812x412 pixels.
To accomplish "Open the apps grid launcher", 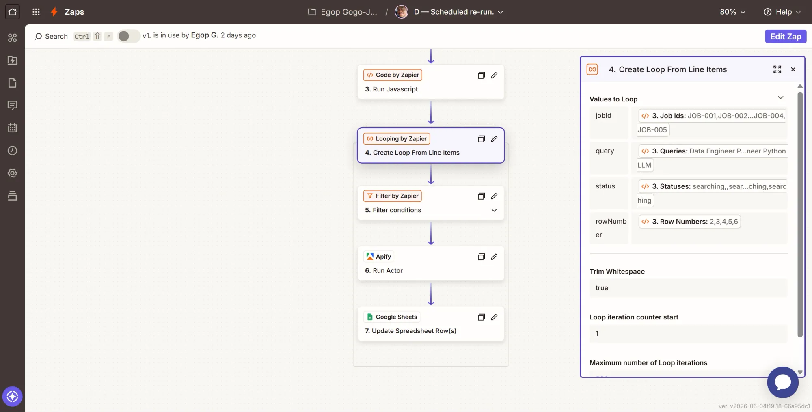I will pos(36,12).
